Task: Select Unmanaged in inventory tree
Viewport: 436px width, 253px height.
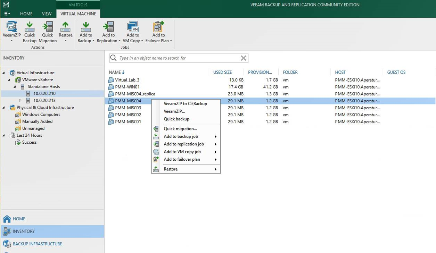Action: [33, 128]
